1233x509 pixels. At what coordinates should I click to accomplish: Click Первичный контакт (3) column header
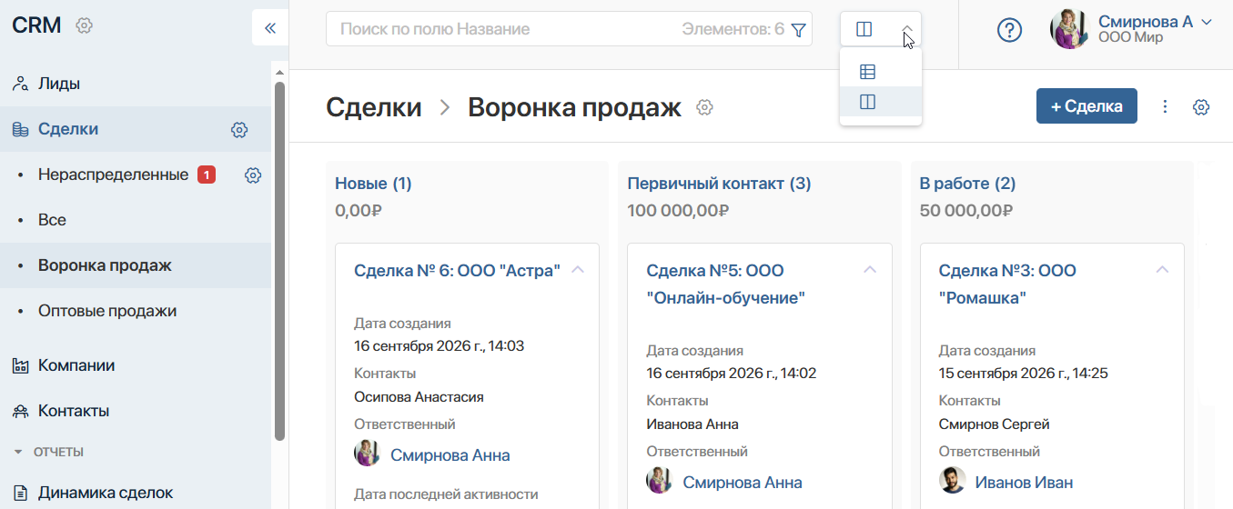(x=719, y=184)
